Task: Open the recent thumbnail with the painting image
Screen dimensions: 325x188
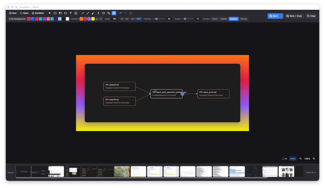Action: (x=122, y=172)
